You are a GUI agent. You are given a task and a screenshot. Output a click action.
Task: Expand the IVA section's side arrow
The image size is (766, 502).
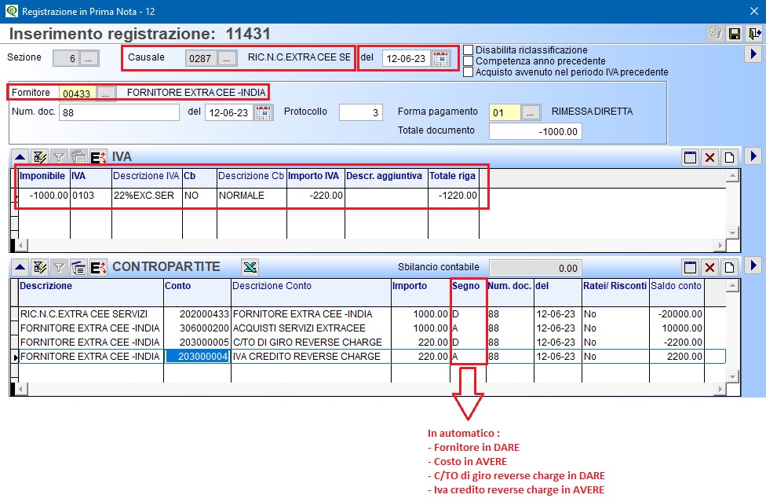[x=753, y=156]
